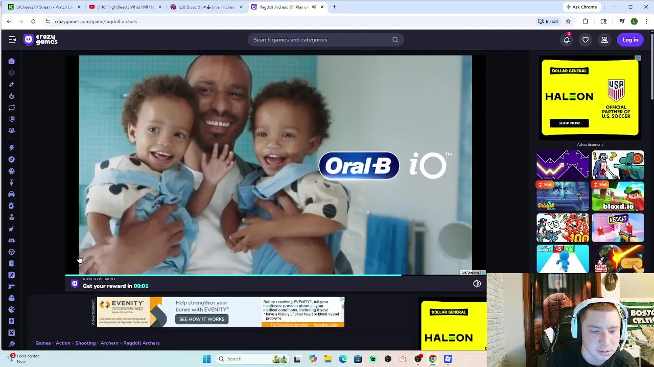The height and width of the screenshot is (367, 654).
Task: Close the Discord tab
Action: click(241, 7)
